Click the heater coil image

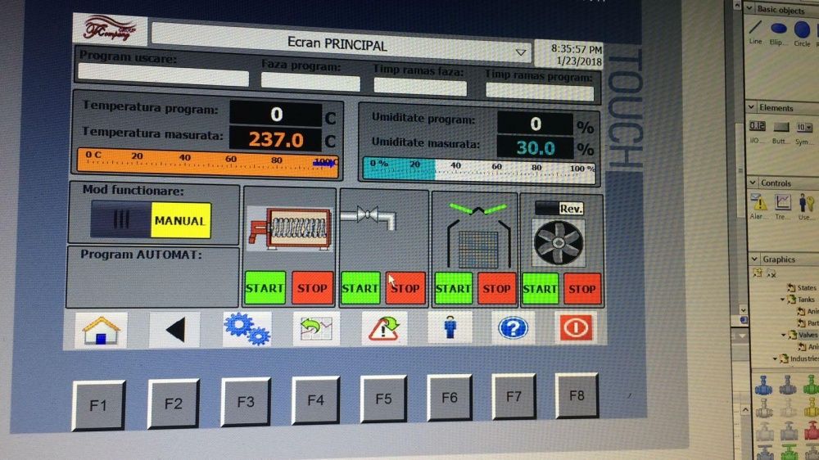[290, 228]
